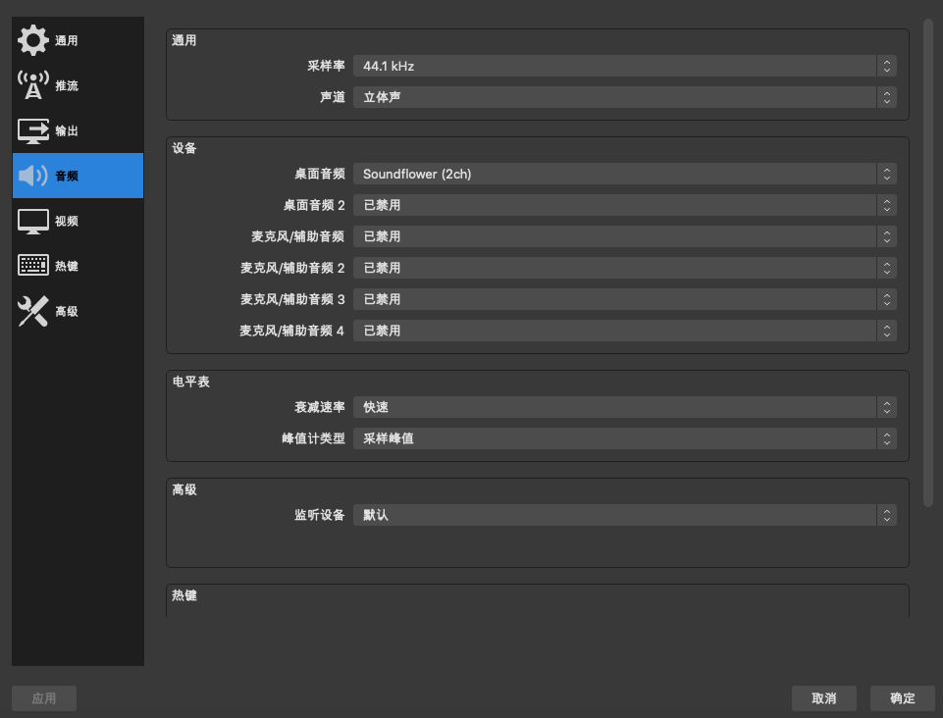Open the 声道 立体声 dropdown
This screenshot has height=718, width=943.
point(624,97)
